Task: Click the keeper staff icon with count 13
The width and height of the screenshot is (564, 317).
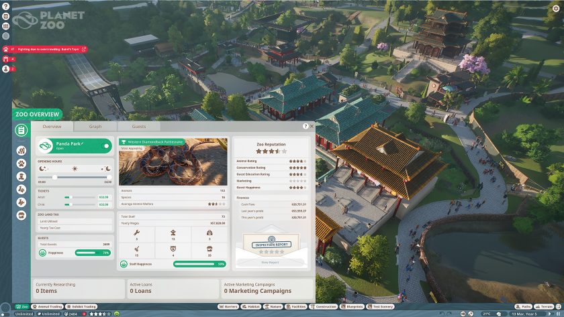Action: [x=173, y=233]
